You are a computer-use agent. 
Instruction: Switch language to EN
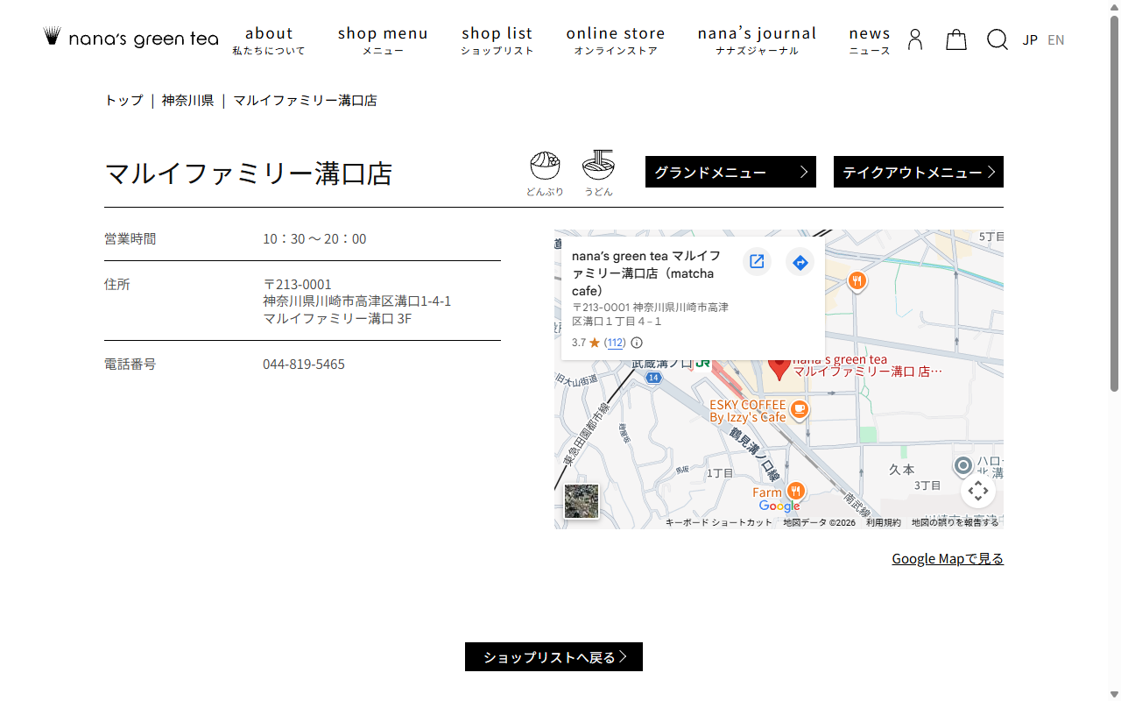pos(1056,40)
